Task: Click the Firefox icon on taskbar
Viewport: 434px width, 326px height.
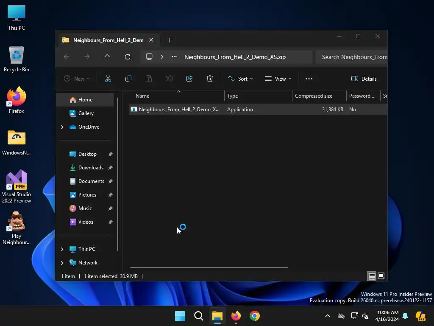Action: point(236,316)
